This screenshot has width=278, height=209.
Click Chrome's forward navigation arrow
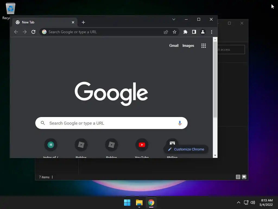[25, 32]
